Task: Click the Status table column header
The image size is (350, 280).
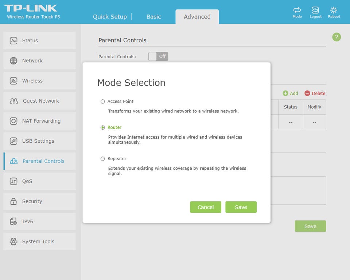Action: pyautogui.click(x=291, y=107)
